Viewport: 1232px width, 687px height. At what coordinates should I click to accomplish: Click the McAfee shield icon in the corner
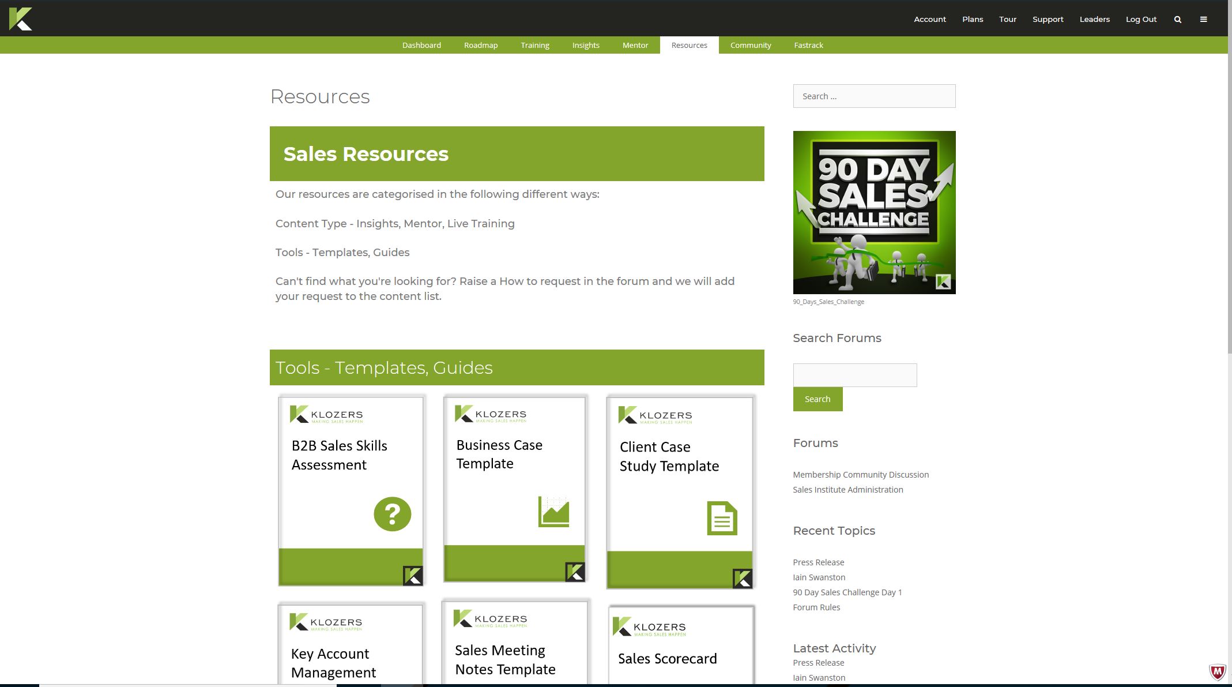click(x=1217, y=672)
